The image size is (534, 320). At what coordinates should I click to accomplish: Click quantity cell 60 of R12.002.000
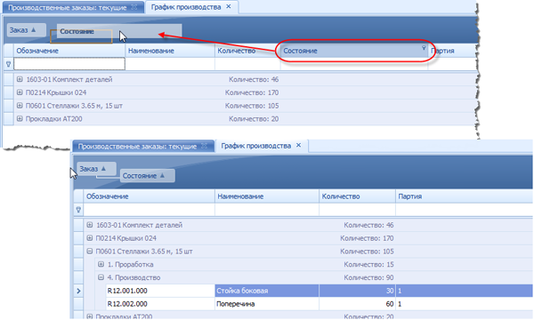click(x=357, y=304)
